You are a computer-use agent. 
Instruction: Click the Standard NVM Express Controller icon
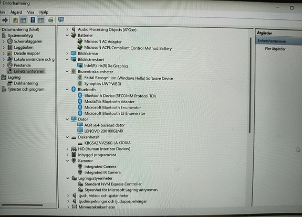click(x=80, y=184)
